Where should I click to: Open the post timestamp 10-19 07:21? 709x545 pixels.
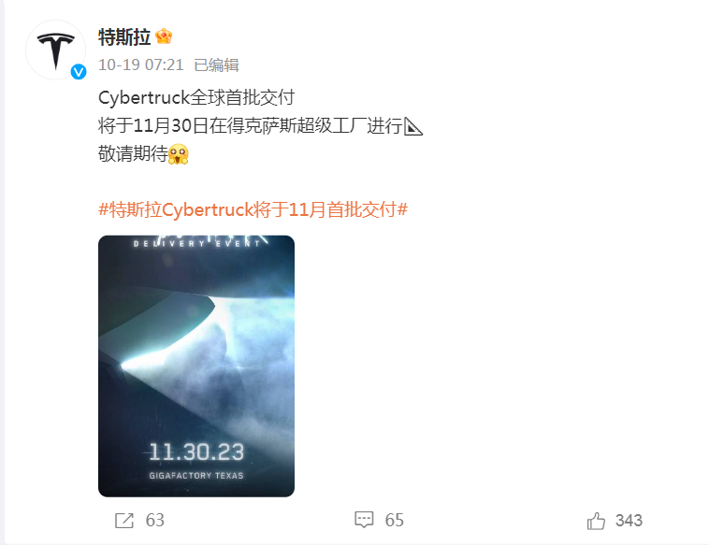coord(141,65)
